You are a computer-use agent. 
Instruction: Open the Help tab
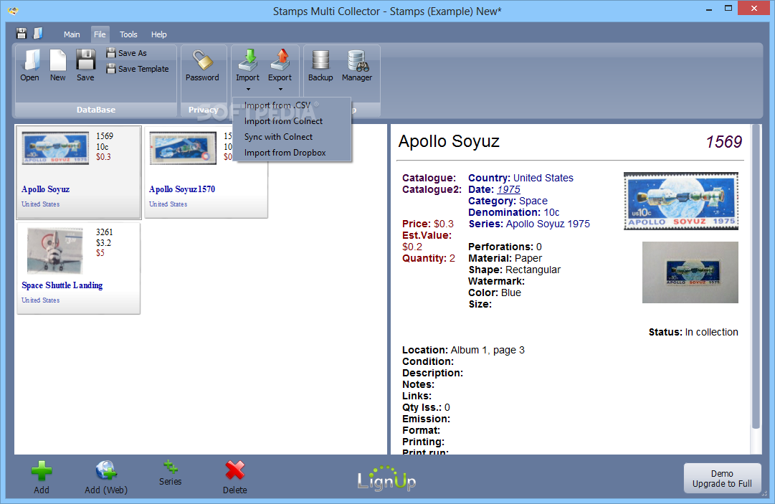point(158,34)
